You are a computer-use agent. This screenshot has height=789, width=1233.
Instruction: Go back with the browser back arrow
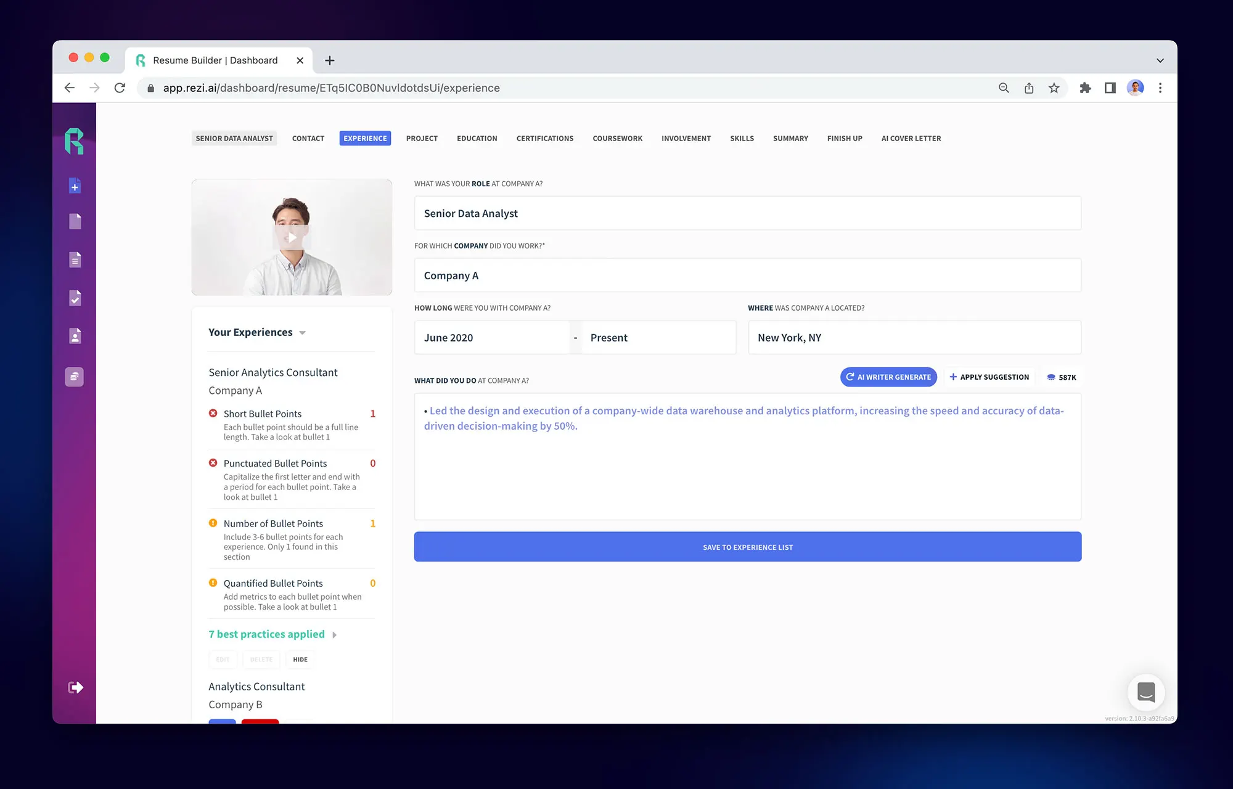point(70,88)
